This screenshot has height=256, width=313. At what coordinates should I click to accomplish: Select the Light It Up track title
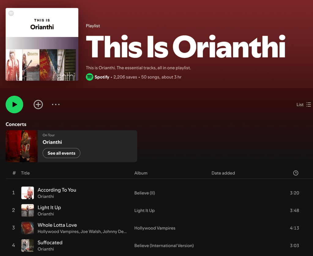(x=49, y=207)
